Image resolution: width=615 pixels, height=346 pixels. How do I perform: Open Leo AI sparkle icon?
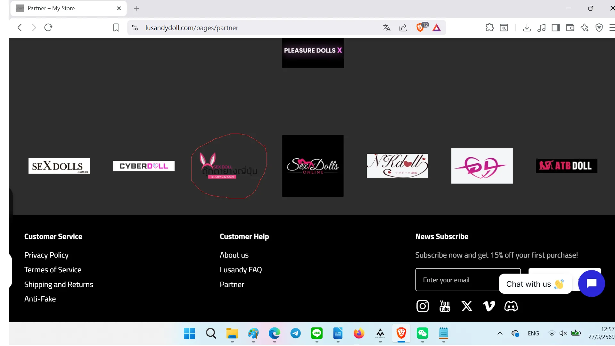click(x=585, y=28)
